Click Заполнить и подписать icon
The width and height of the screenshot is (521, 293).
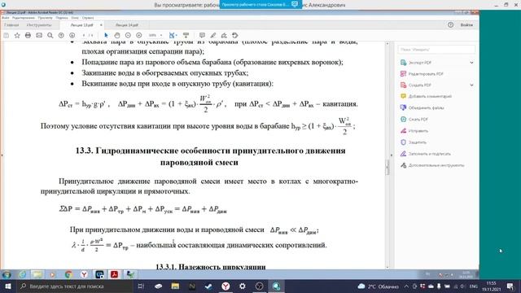(404, 154)
